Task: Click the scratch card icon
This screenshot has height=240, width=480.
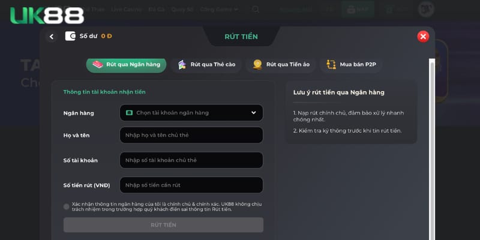Action: (x=182, y=65)
